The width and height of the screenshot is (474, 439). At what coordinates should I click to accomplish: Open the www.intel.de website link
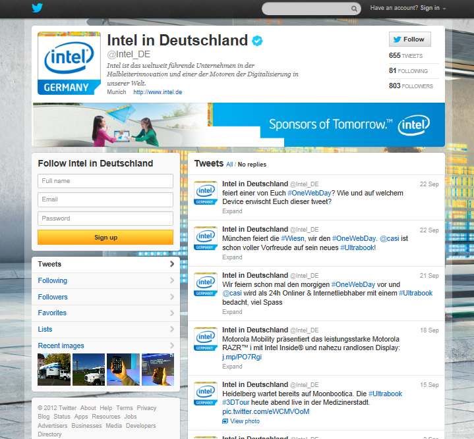[x=158, y=92]
